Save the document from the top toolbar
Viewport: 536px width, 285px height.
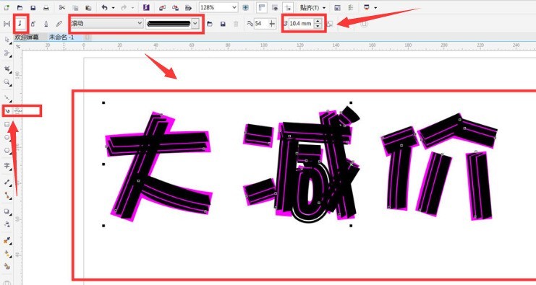tap(33, 7)
